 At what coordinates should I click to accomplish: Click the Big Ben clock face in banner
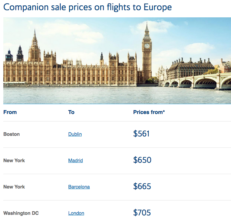(147, 46)
